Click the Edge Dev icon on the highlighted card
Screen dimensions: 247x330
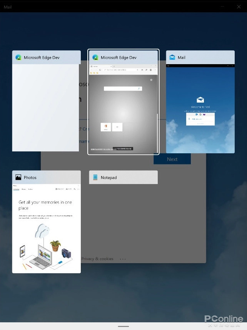coord(95,57)
